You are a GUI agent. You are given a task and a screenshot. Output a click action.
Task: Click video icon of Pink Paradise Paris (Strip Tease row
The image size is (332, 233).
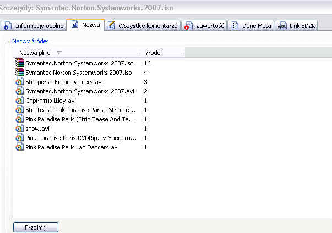pyautogui.click(x=20, y=119)
